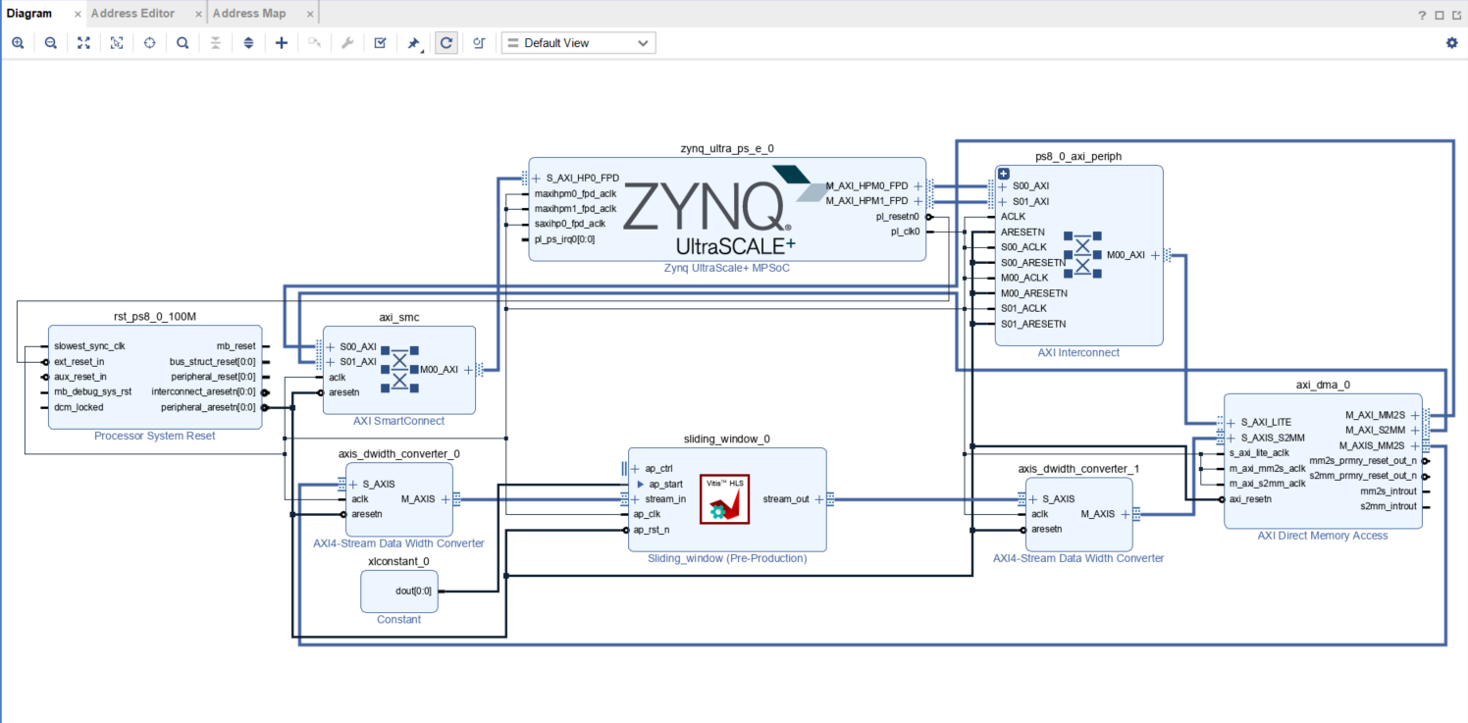Image resolution: width=1468 pixels, height=723 pixels.
Task: Expand the stream_in pin on sliding_window_0
Action: click(x=635, y=499)
